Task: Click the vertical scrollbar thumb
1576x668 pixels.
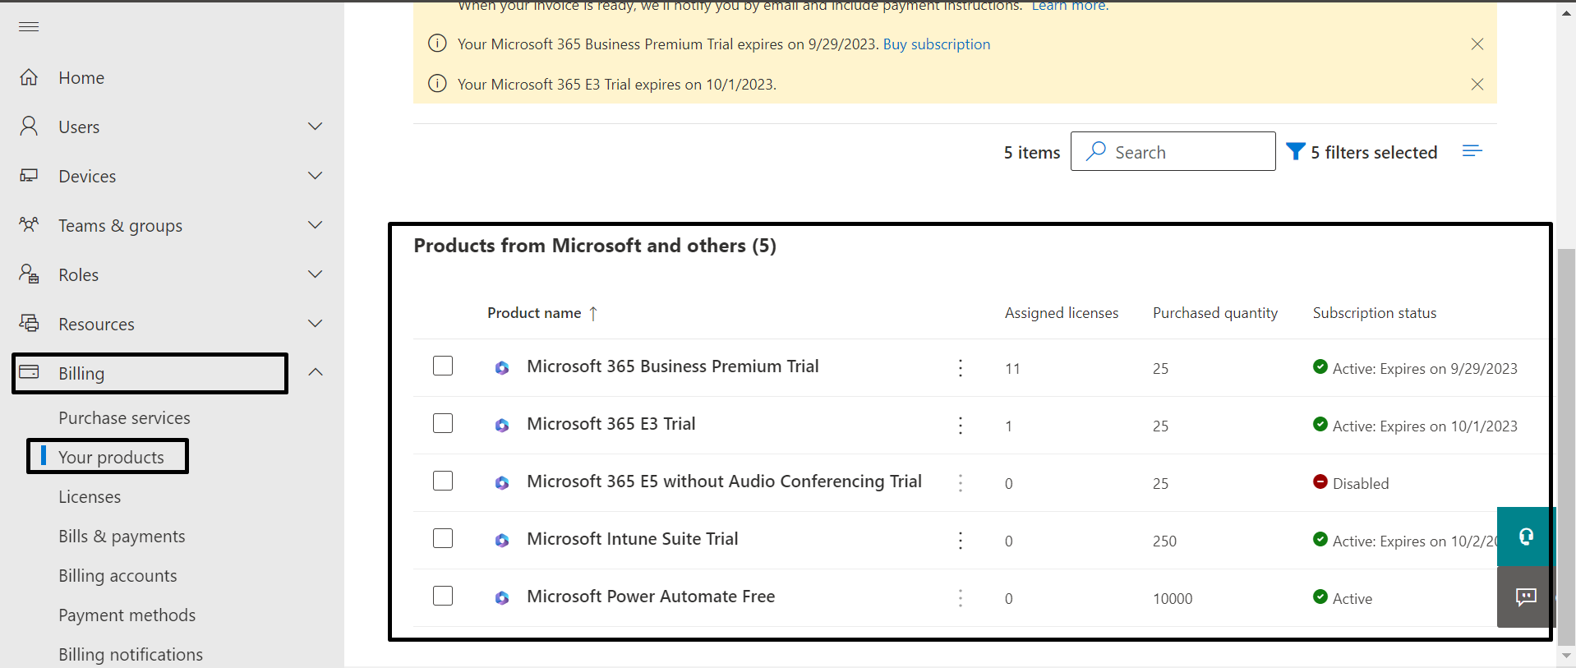Action: [1567, 447]
